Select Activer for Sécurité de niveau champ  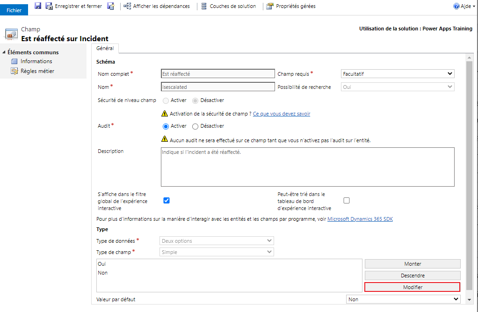coord(166,101)
